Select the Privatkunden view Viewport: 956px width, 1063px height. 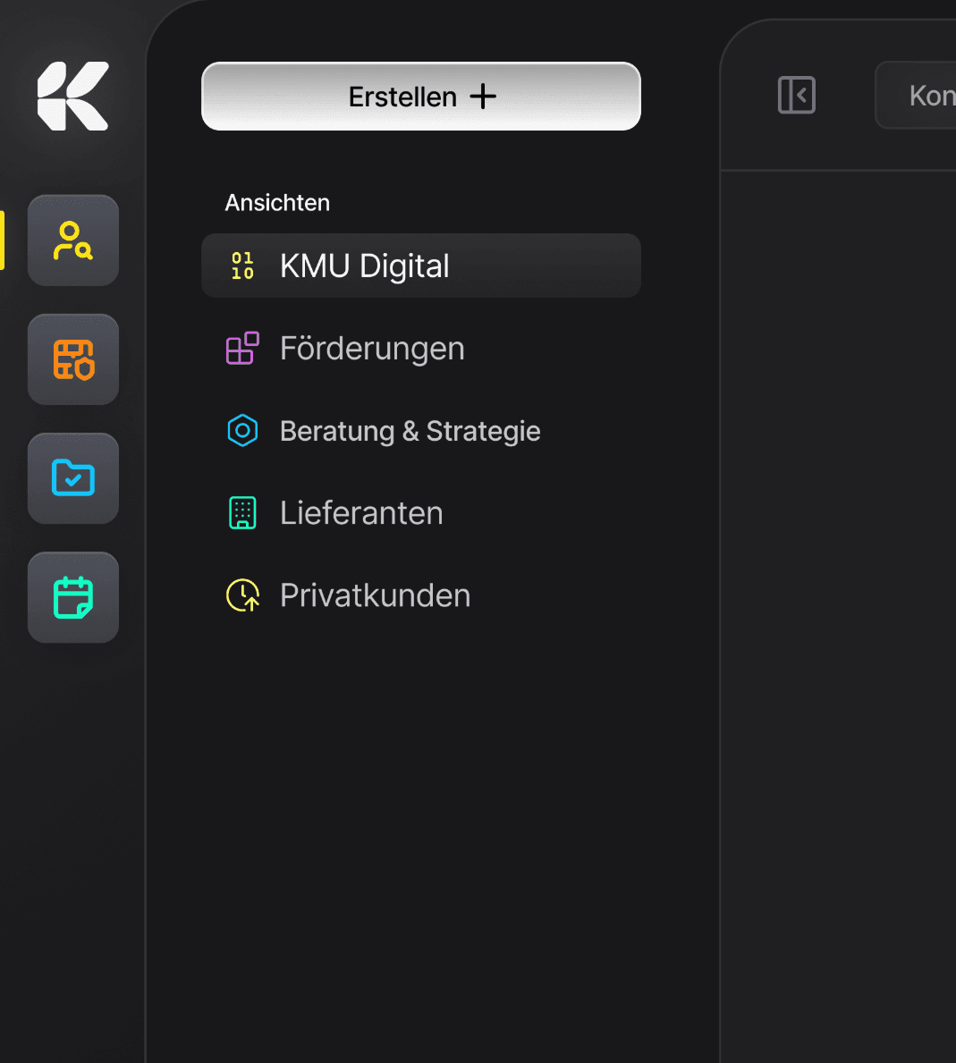[375, 595]
